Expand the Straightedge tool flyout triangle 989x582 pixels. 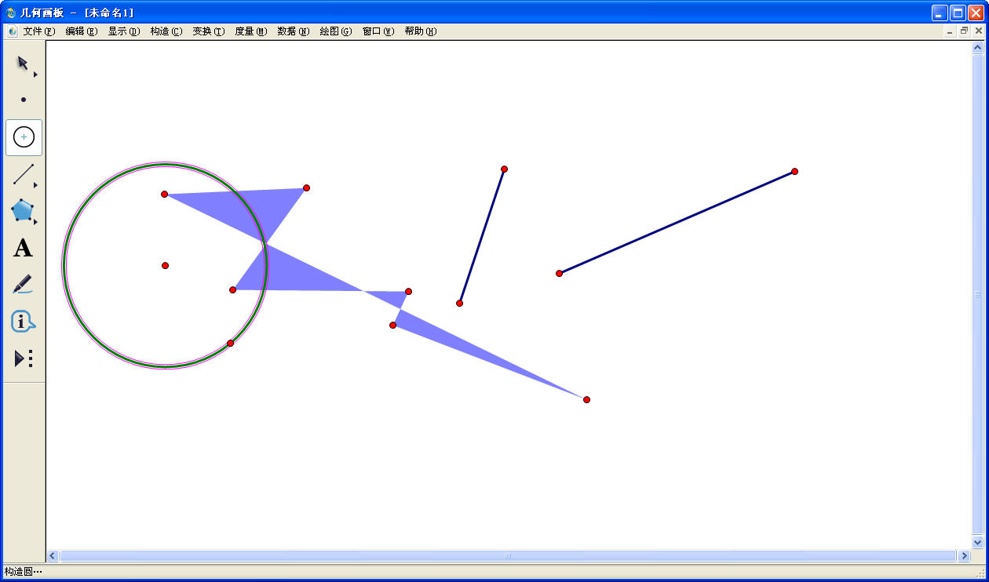click(35, 185)
